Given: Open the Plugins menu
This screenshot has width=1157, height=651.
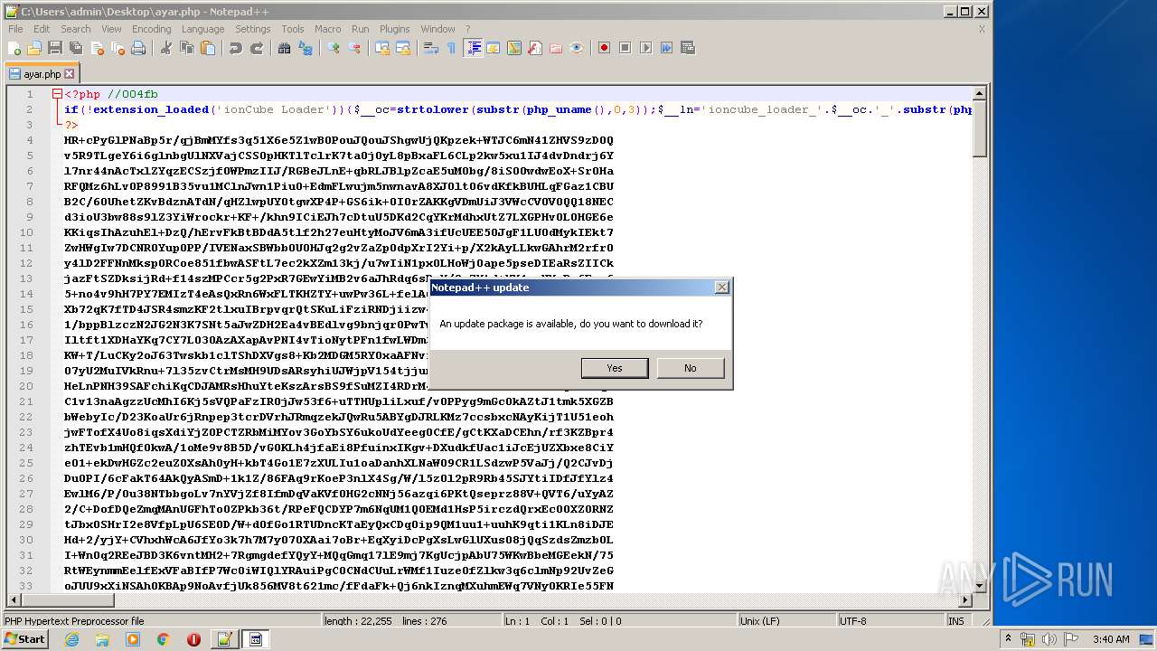Looking at the screenshot, I should (x=394, y=29).
